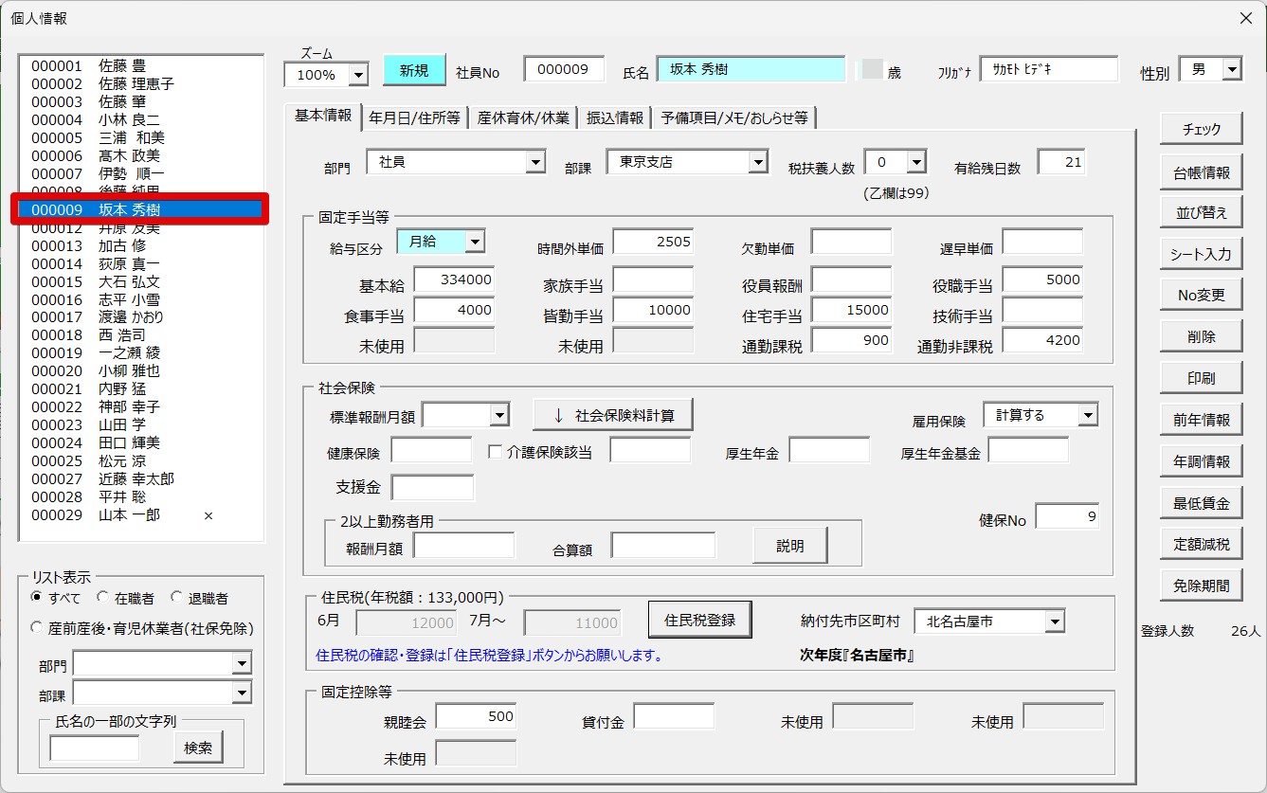Click the 並び替え button
Viewport: 1267px width, 793px height.
[x=1201, y=212]
